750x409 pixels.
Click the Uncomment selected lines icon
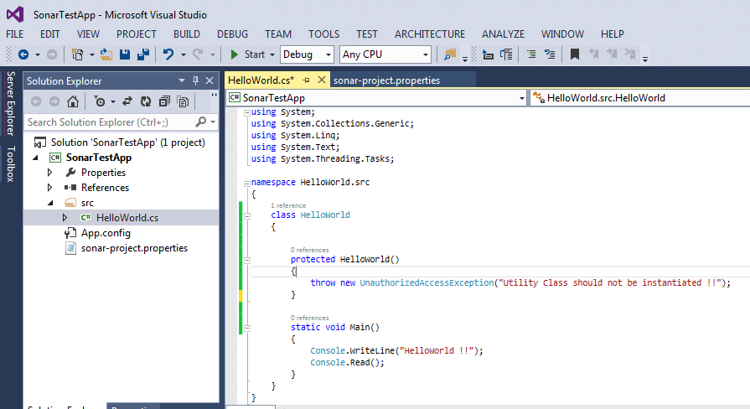pos(550,54)
